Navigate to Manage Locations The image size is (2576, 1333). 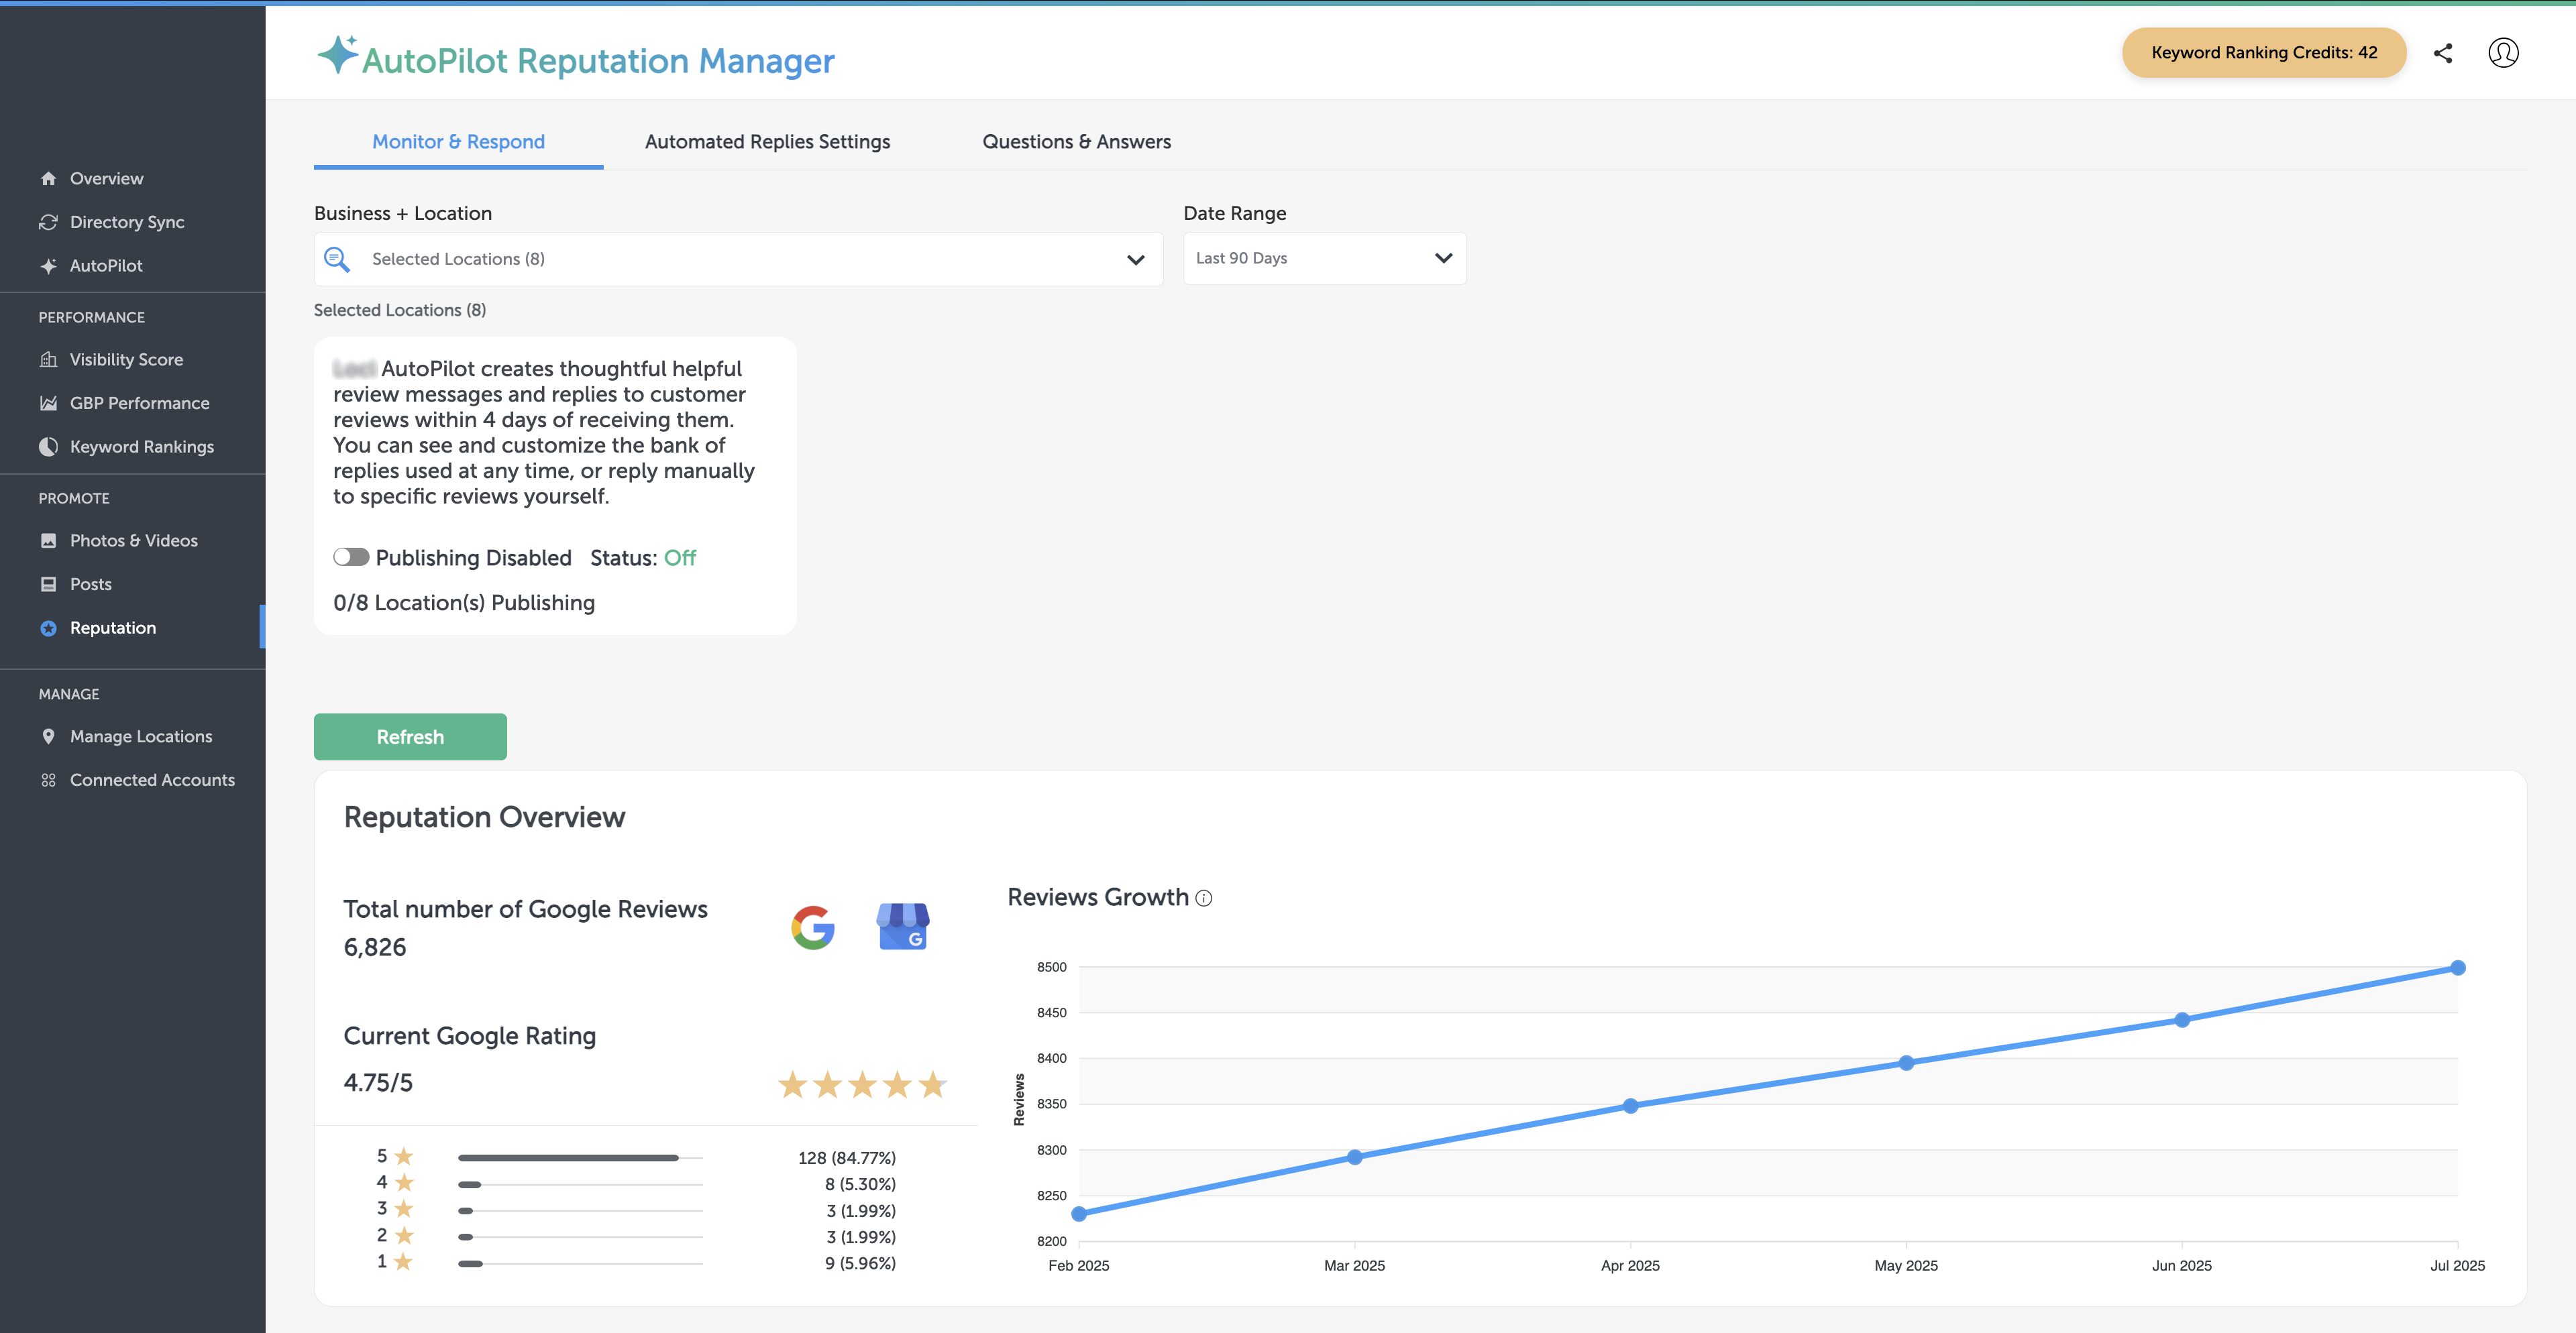click(141, 736)
